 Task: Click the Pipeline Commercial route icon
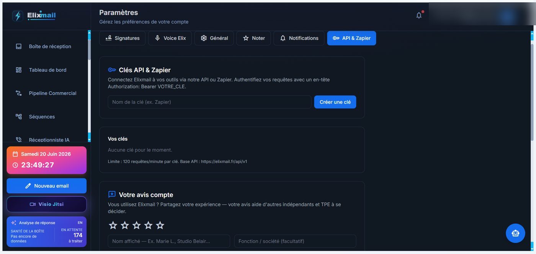(x=18, y=93)
